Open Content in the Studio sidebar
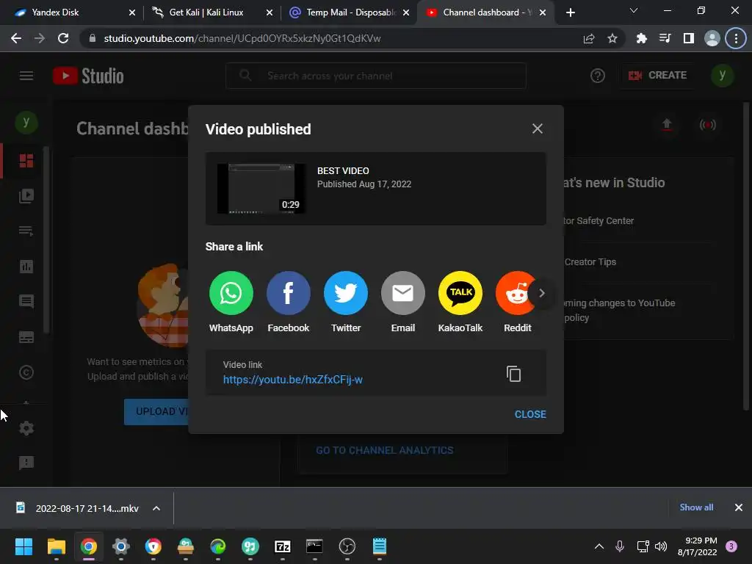The image size is (752, 564). click(x=26, y=195)
